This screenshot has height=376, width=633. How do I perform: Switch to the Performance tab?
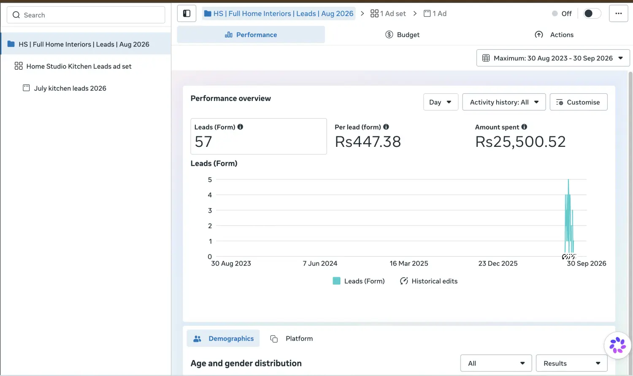pos(251,35)
